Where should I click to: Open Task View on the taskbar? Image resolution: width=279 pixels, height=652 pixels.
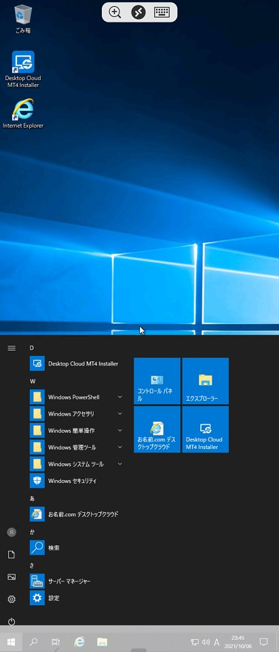56,642
